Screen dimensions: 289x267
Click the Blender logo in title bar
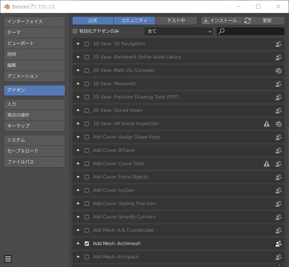(x=7, y=6)
